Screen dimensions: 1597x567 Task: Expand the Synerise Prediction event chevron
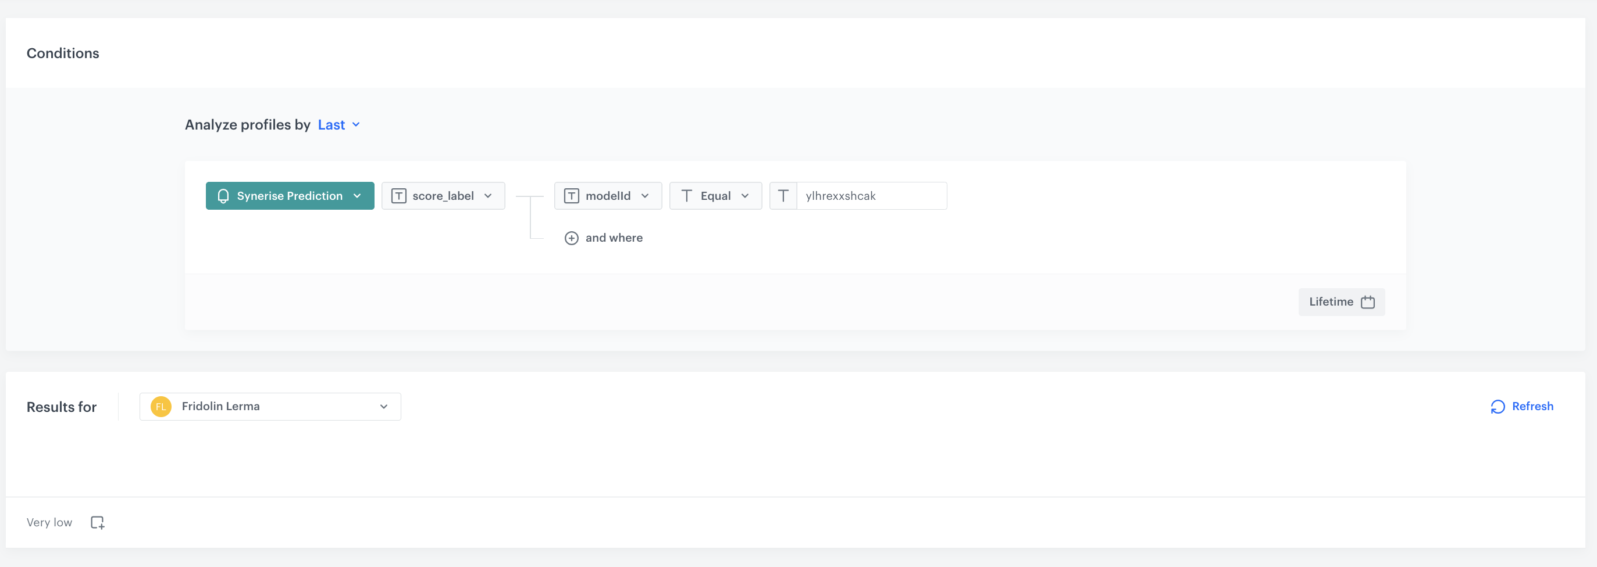[357, 196]
